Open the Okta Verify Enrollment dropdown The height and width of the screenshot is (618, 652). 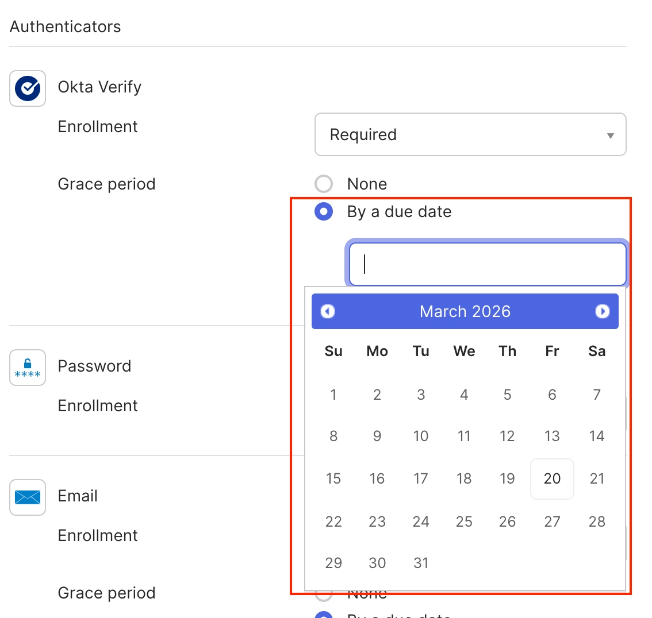[x=470, y=134]
